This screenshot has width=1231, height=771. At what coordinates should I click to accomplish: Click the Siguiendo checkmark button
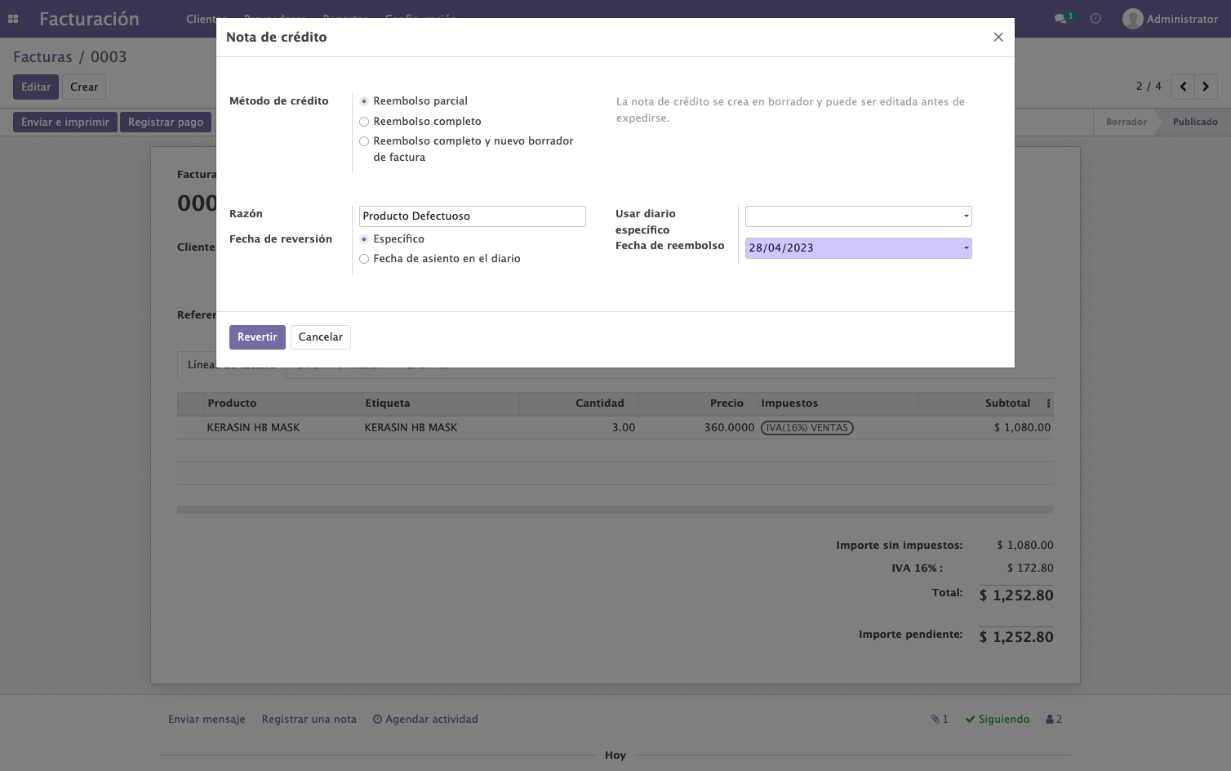[x=998, y=720]
